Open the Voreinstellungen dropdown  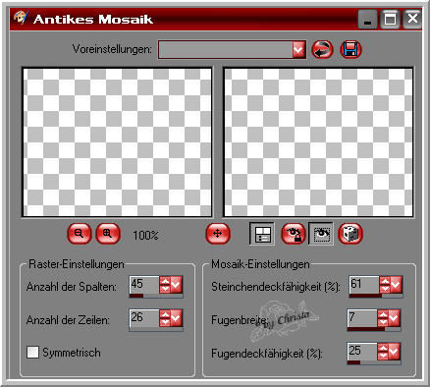(298, 50)
